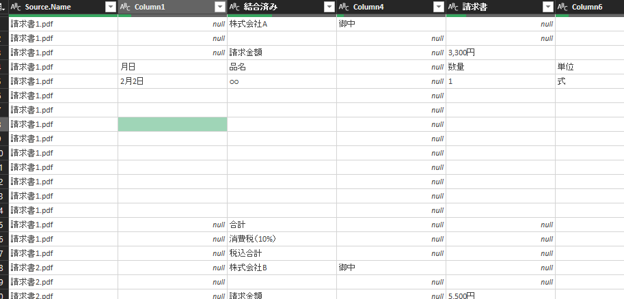624x299 pixels.
Task: Click the data type icon of 結合済み column
Action: tap(235, 7)
